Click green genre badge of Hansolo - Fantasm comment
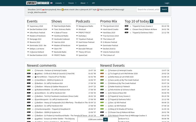The height and width of the screenshot is (122, 196). (x=29, y=70)
